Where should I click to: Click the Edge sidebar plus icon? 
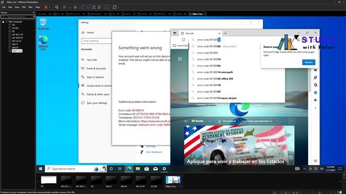click(x=315, y=108)
